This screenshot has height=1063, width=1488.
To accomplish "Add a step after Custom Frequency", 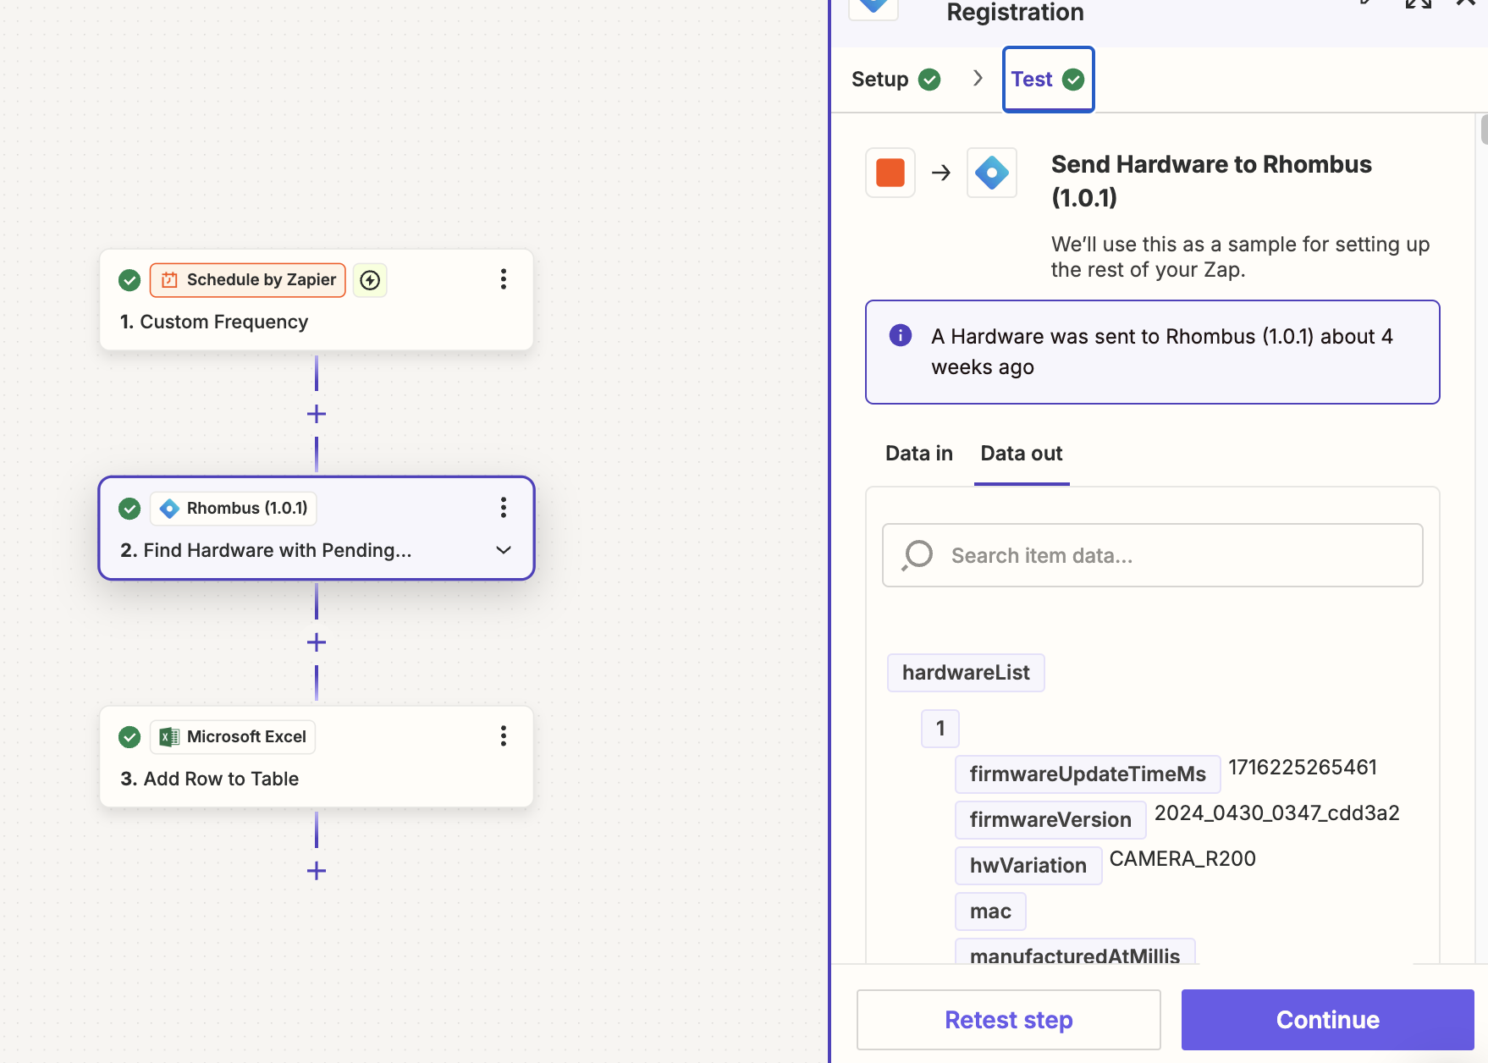I will point(317,414).
